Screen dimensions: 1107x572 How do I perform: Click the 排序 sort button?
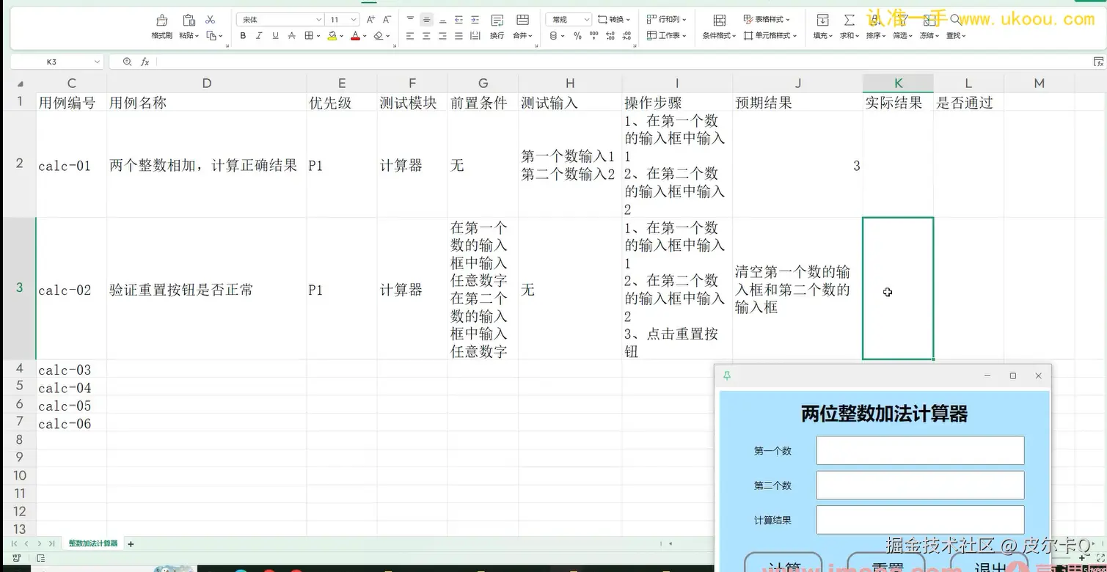[875, 26]
